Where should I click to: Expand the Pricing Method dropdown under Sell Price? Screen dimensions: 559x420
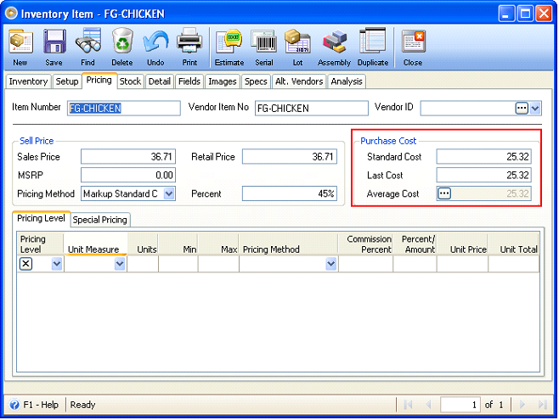[x=169, y=194]
